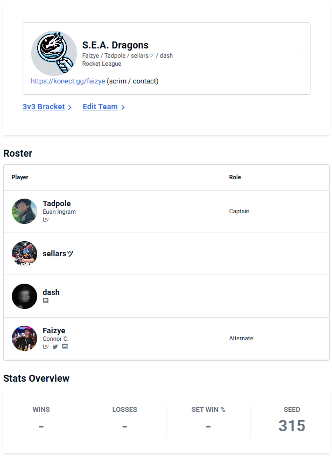Click the Player column header

pyautogui.click(x=20, y=177)
